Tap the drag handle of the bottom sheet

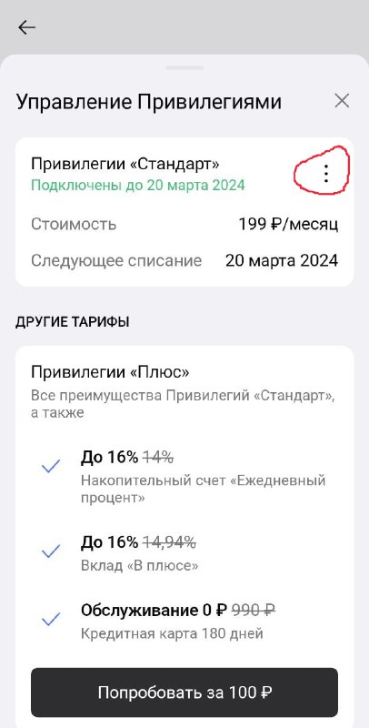(x=184, y=67)
